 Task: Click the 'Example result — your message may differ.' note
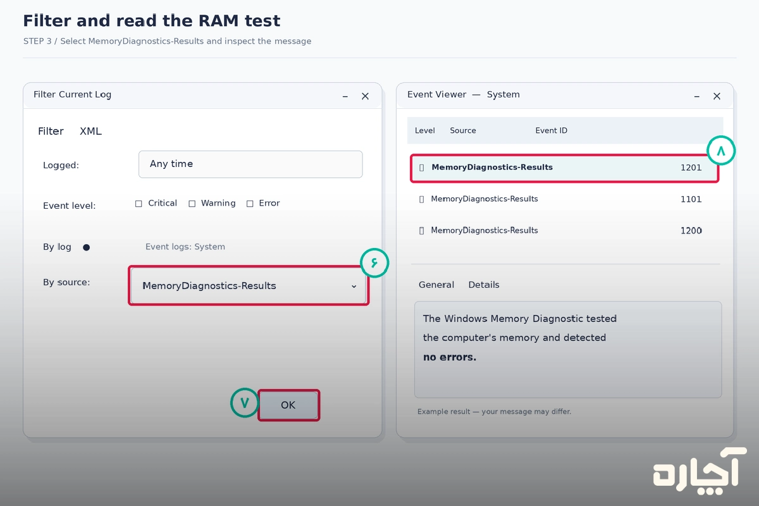494,412
